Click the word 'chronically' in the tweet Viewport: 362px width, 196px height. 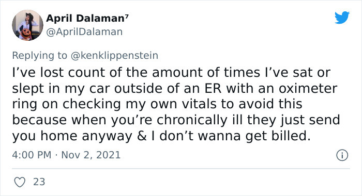pos(192,120)
